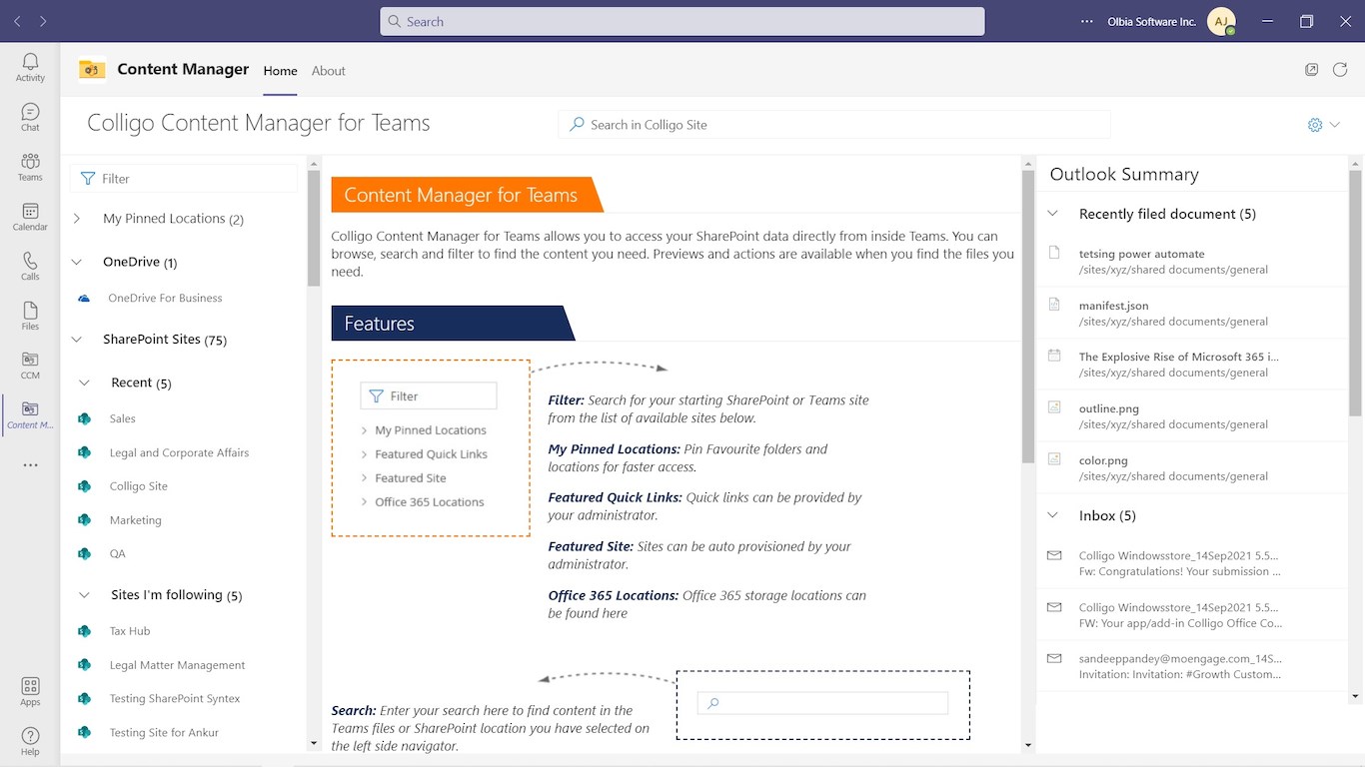Open Legal and Corporate Affairs site
This screenshot has width=1365, height=767.
pos(179,453)
